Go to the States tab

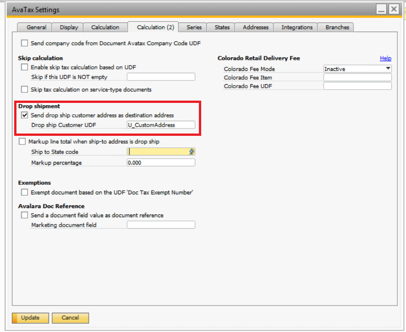coord(221,27)
